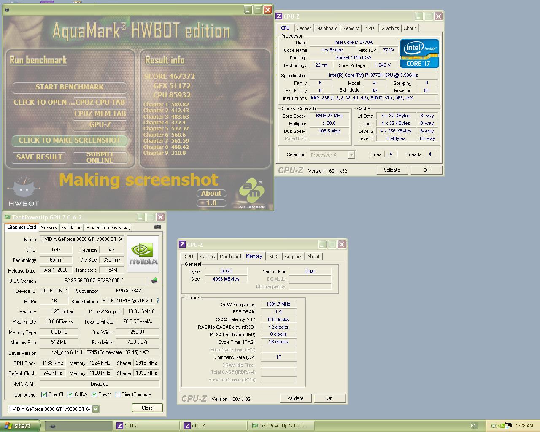Click the AquaMark am3 logo
Screen dimensions: 540x432
(252, 194)
